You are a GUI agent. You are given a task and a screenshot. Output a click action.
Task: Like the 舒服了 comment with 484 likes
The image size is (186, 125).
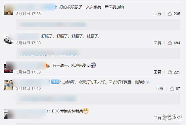tap(170, 43)
